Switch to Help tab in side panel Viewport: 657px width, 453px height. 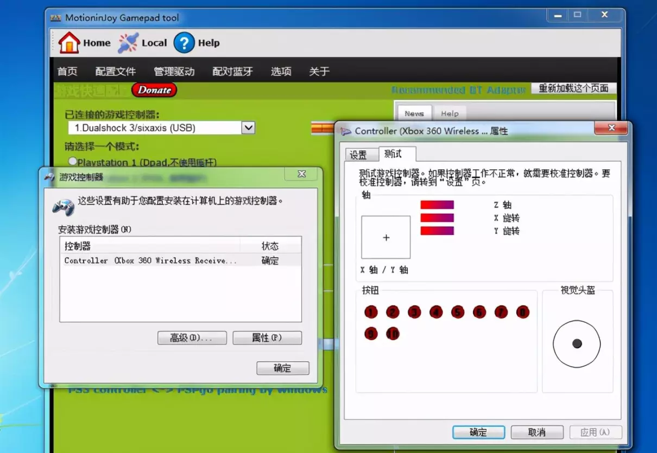pyautogui.click(x=450, y=113)
